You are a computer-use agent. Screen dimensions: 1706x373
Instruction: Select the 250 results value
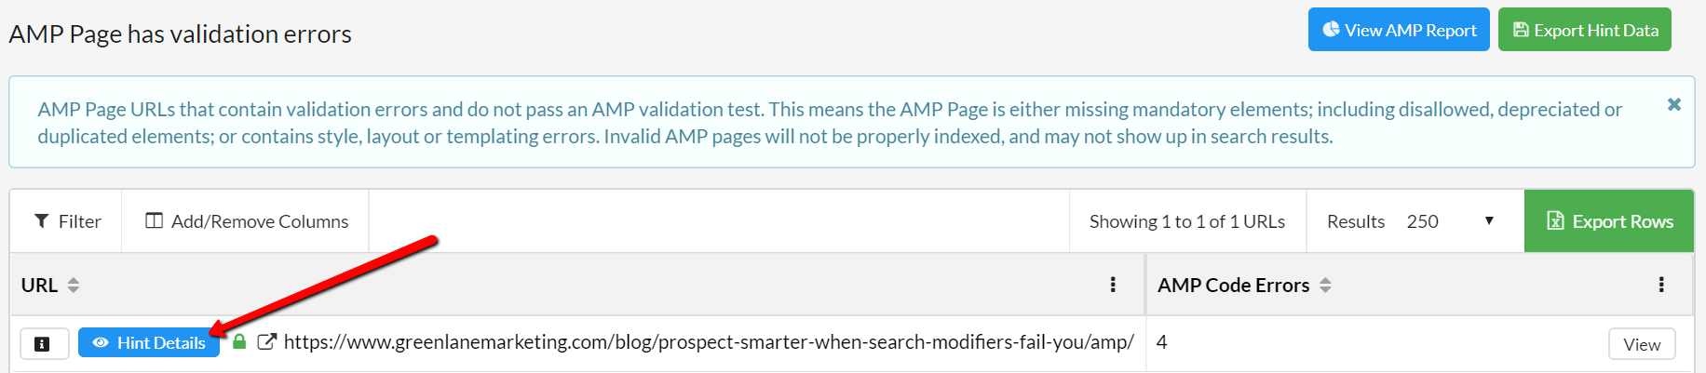1422,221
